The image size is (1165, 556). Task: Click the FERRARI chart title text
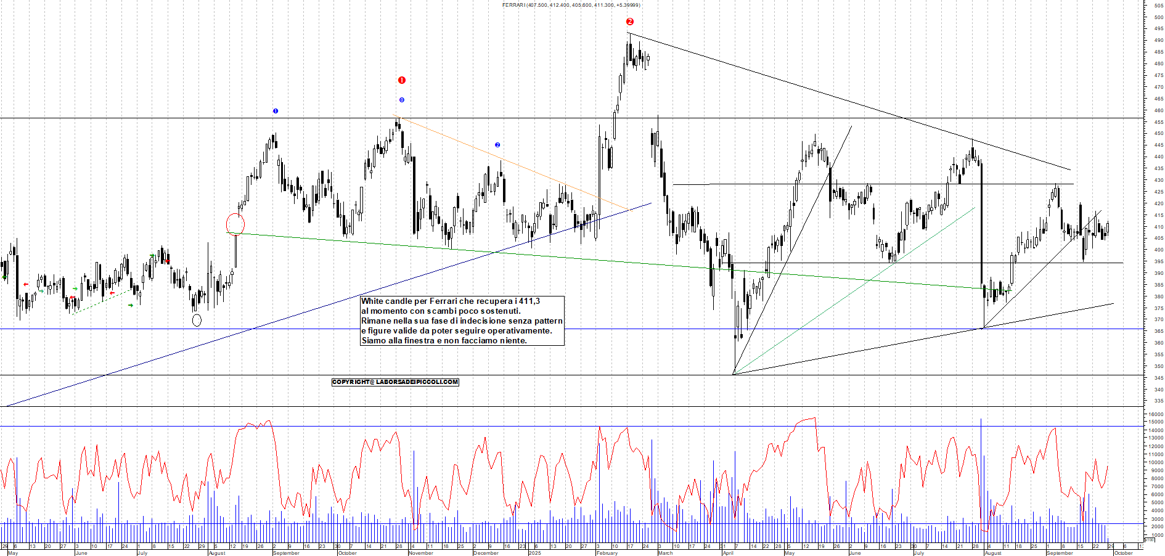pyautogui.click(x=571, y=5)
